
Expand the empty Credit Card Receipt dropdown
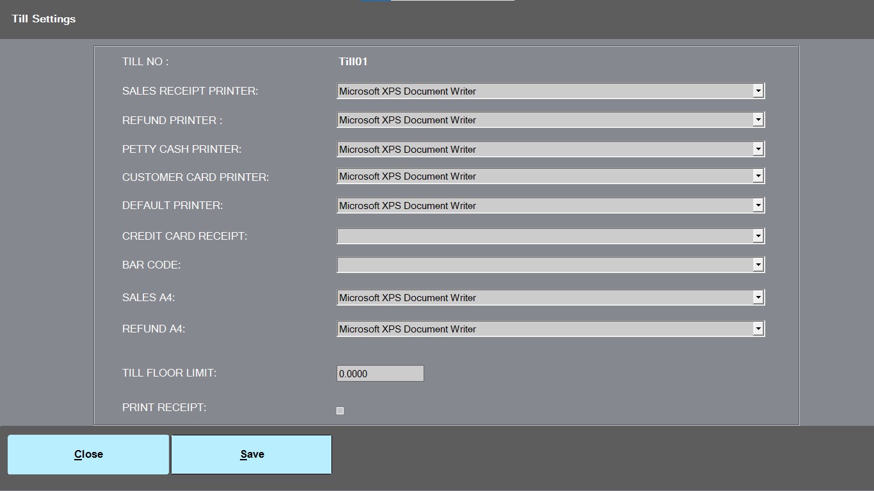point(550,236)
